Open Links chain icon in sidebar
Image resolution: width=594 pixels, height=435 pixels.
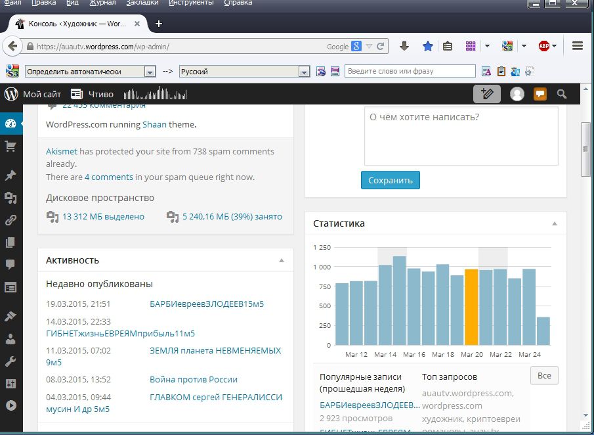point(11,220)
